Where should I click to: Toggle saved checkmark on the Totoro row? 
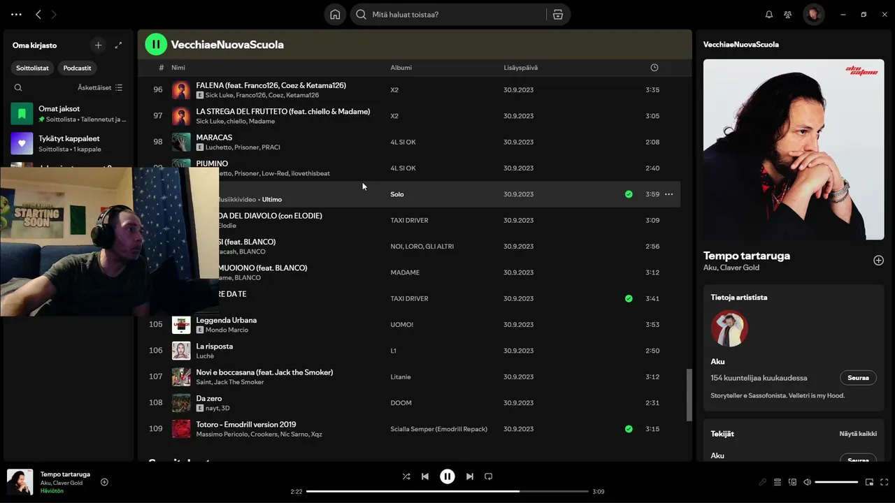click(629, 429)
